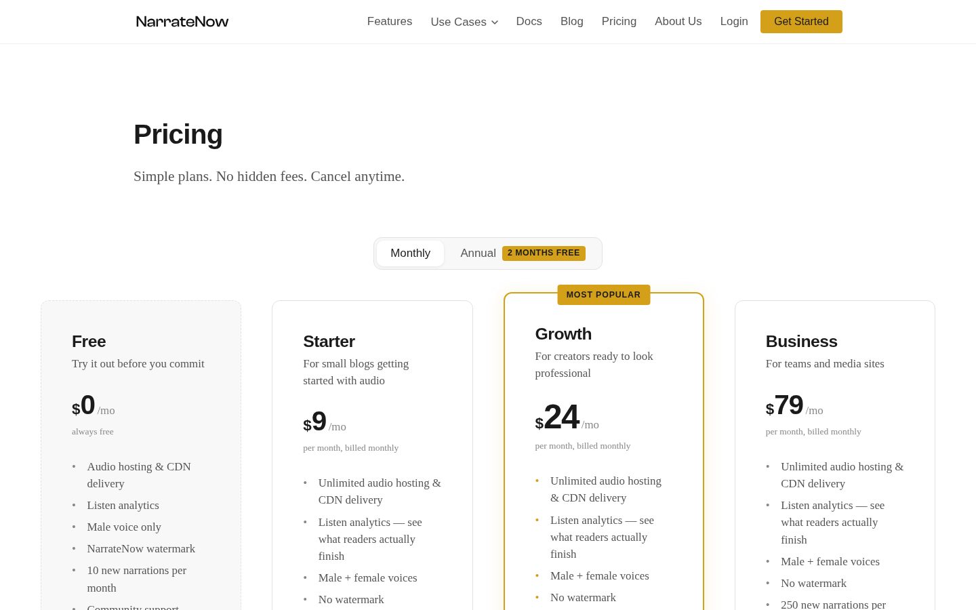Click 'Simple plans. No hidden fees' subtitle
This screenshot has width=976, height=610.
point(269,177)
